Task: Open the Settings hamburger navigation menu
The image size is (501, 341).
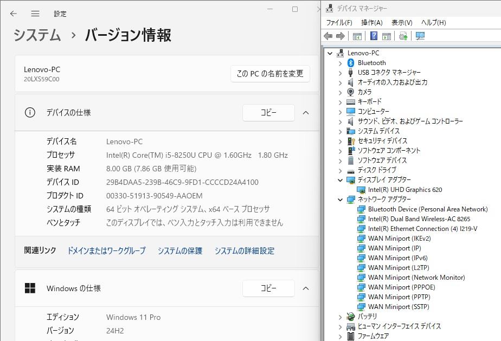Action: coord(35,14)
